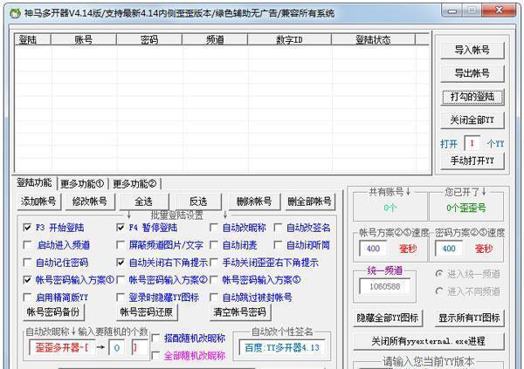524x369 pixels.
Task: Check 帐号密码输入方案② checkbox
Action: [121, 280]
